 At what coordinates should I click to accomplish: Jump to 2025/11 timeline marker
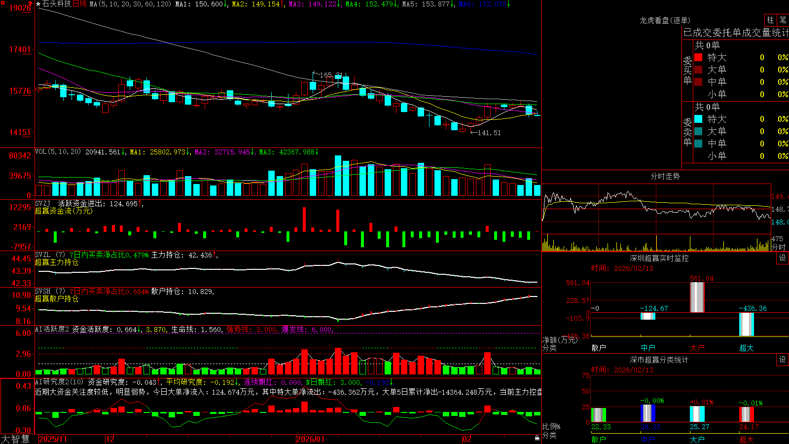53,439
